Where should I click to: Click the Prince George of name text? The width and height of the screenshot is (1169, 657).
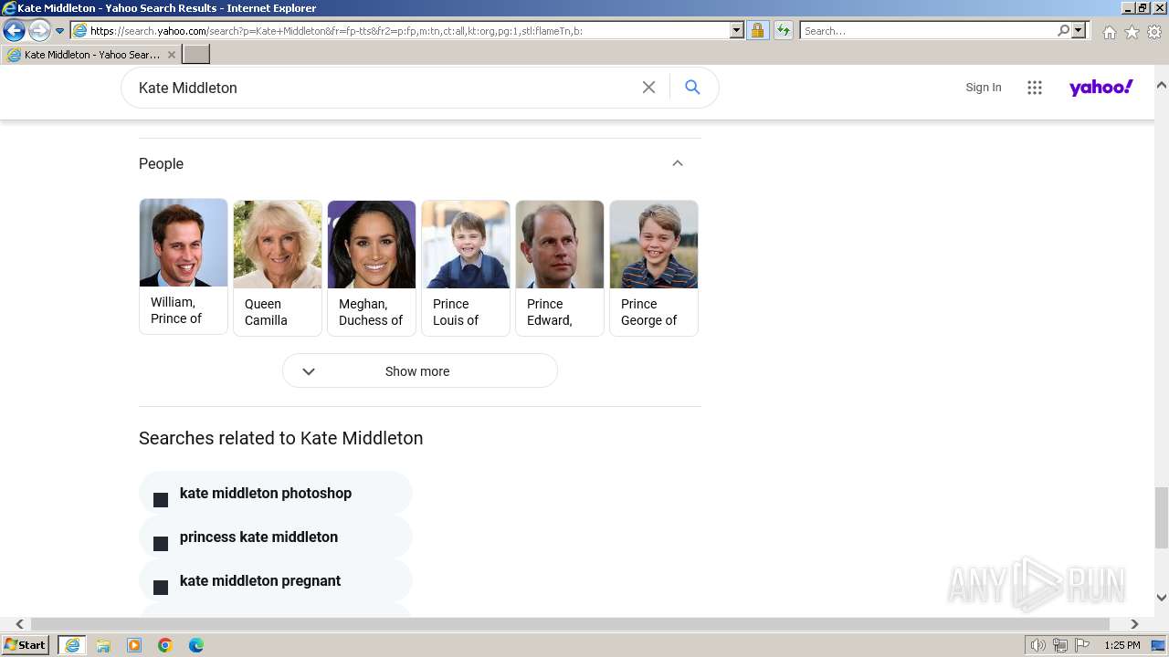click(649, 312)
